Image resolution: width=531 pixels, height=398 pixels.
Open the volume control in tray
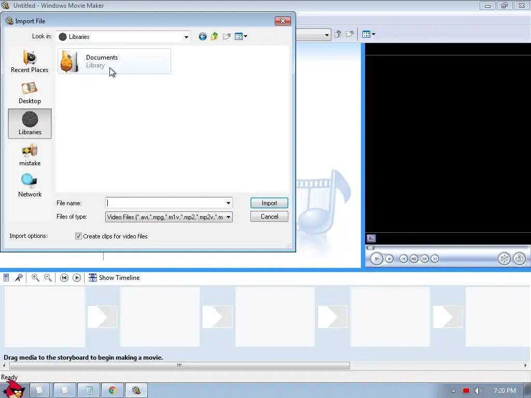(x=478, y=391)
